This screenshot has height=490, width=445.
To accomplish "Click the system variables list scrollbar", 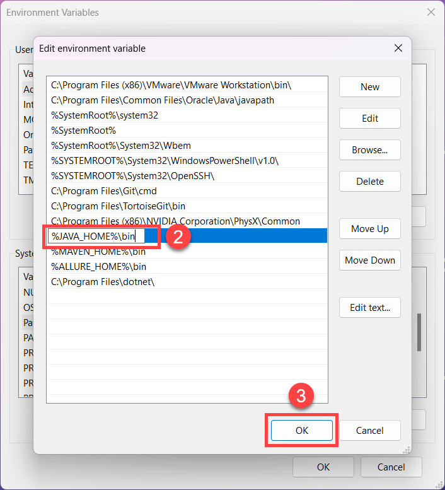I will pos(419,332).
